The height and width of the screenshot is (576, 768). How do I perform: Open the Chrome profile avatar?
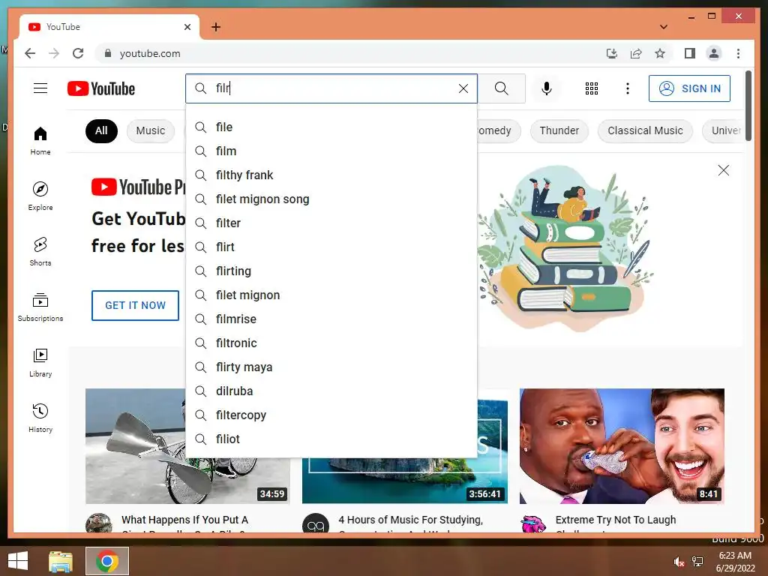tap(714, 53)
